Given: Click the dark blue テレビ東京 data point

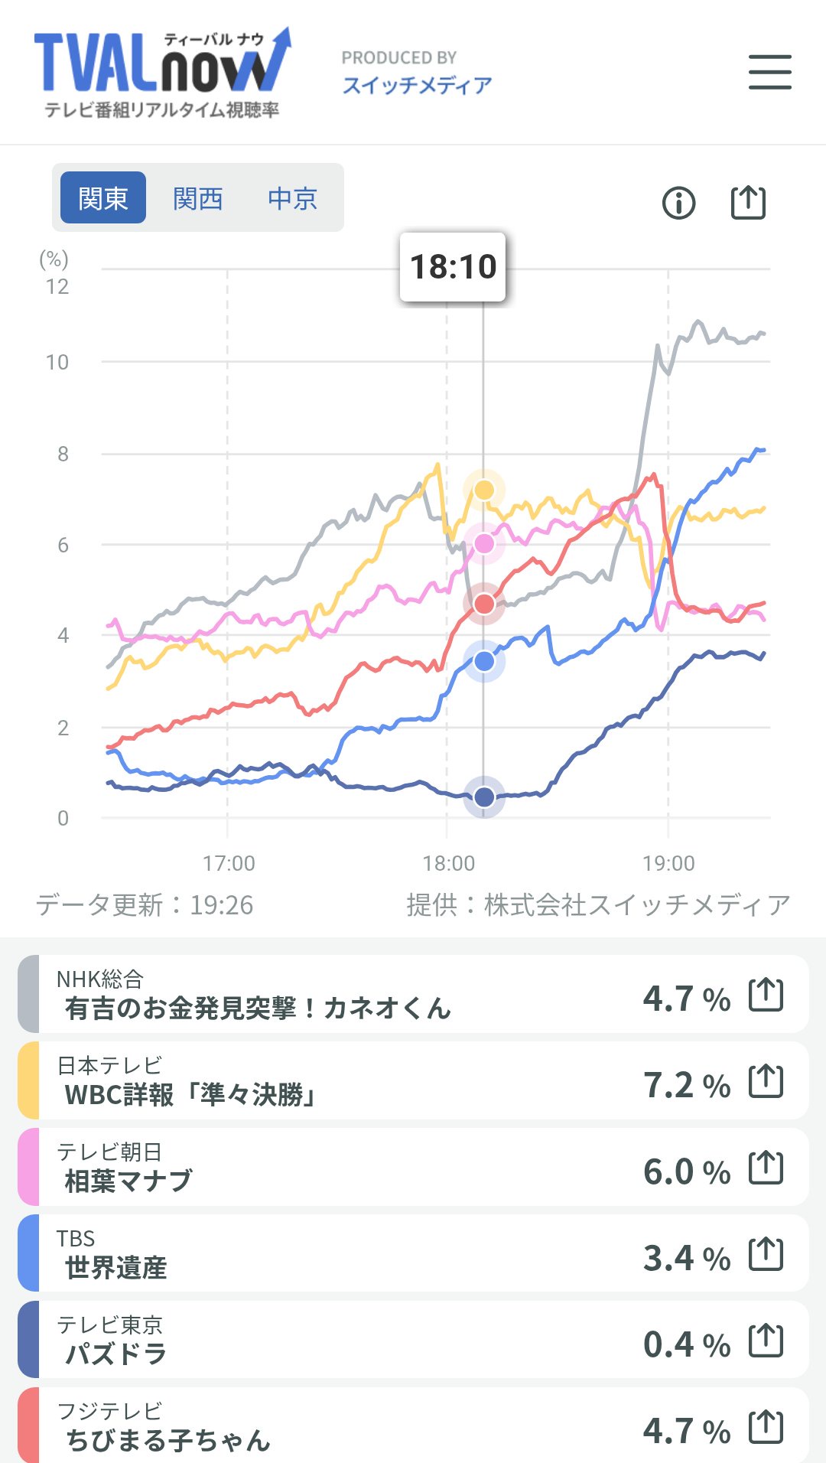Looking at the screenshot, I should pos(484,797).
